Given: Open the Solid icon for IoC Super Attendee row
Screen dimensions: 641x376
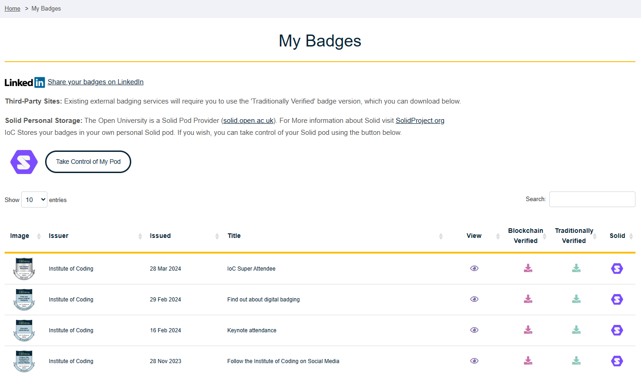Looking at the screenshot, I should (x=617, y=268).
